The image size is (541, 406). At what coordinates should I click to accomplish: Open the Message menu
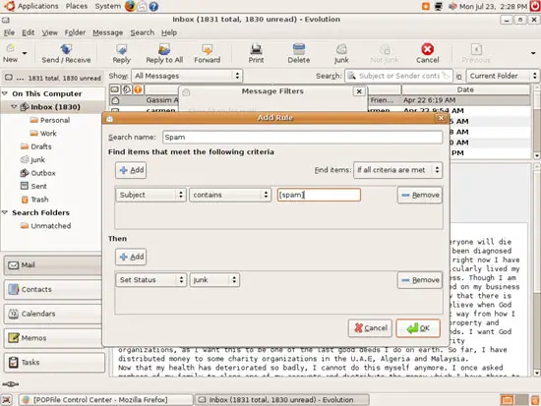pyautogui.click(x=107, y=32)
